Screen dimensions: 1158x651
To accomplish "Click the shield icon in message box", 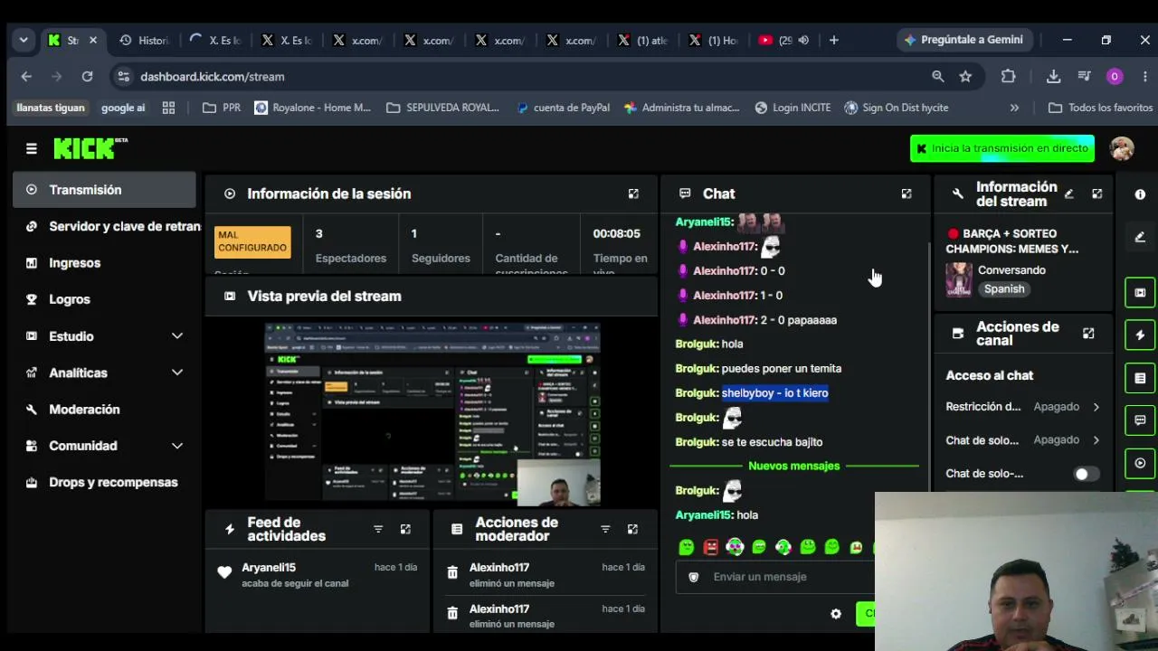I will click(x=694, y=577).
